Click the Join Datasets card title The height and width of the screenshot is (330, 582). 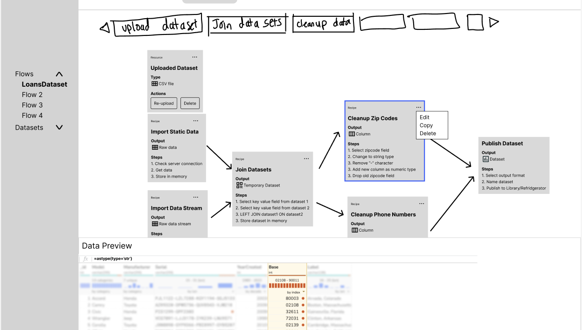(253, 170)
